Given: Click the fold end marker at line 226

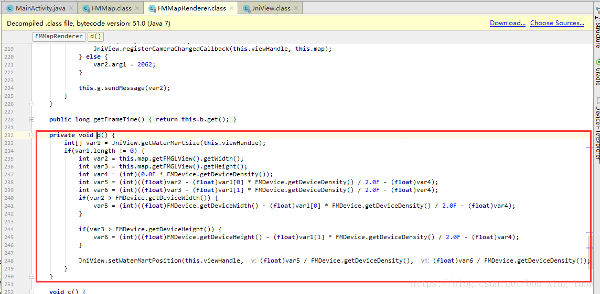Looking at the screenshot, I should coord(32,104).
